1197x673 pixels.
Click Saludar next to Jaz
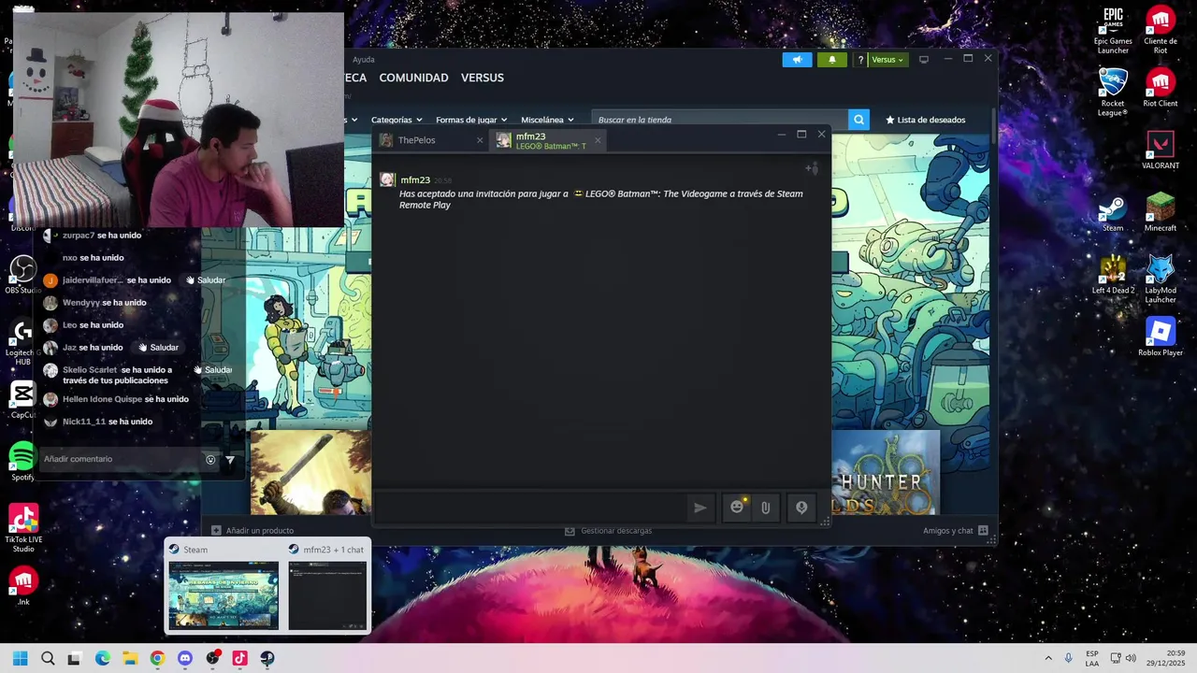[x=159, y=348]
